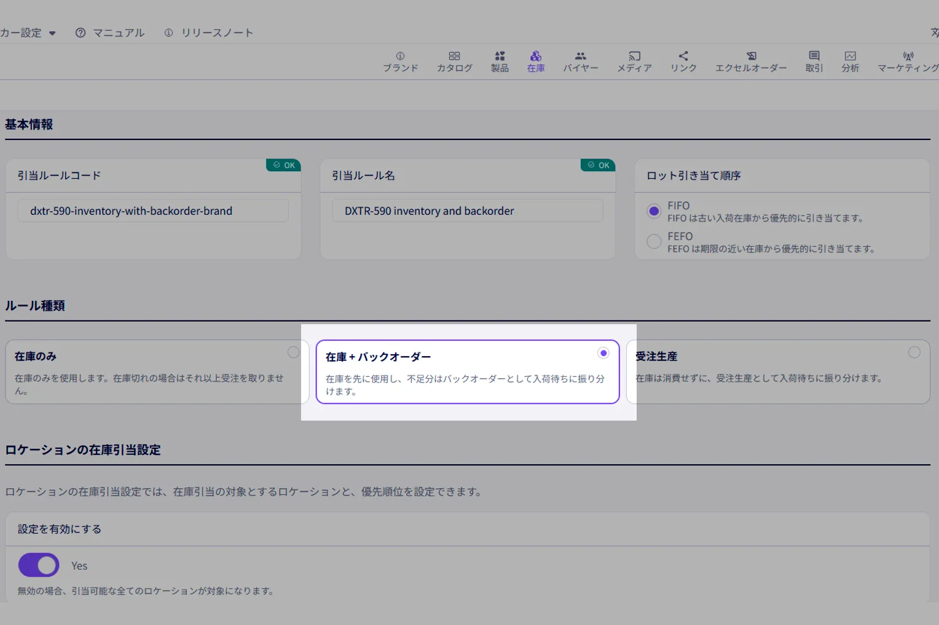Expand the カー設定 dropdown menu
The width and height of the screenshot is (939, 625).
(x=28, y=33)
